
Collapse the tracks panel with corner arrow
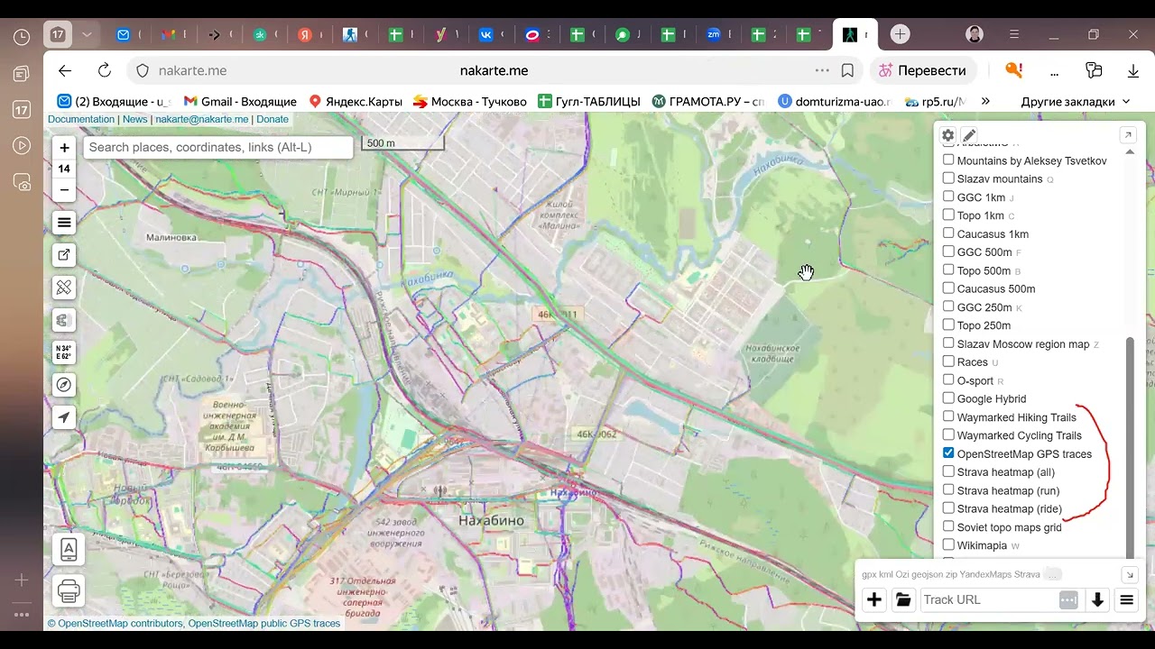1129,574
